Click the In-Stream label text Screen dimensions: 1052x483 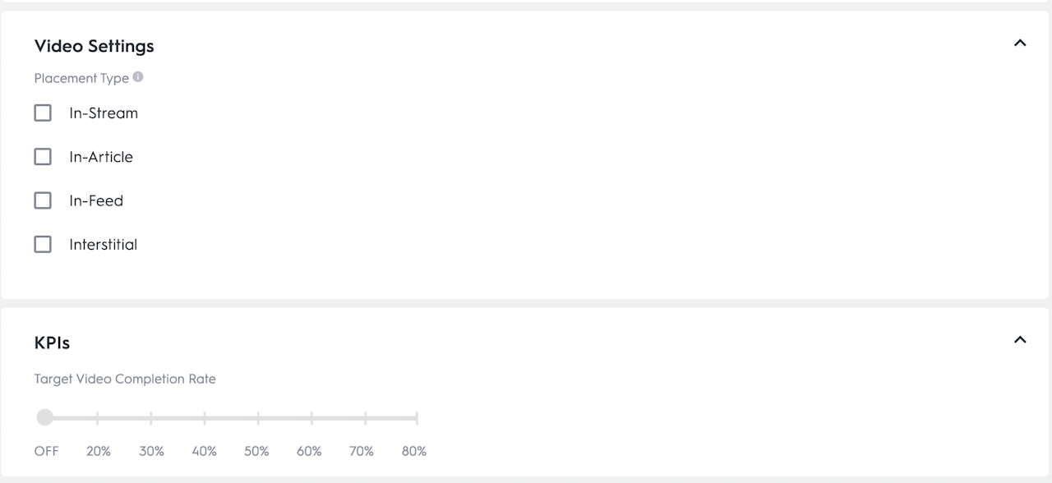pos(104,113)
